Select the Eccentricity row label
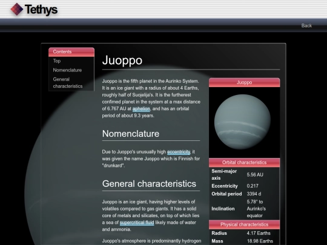 coord(225,186)
